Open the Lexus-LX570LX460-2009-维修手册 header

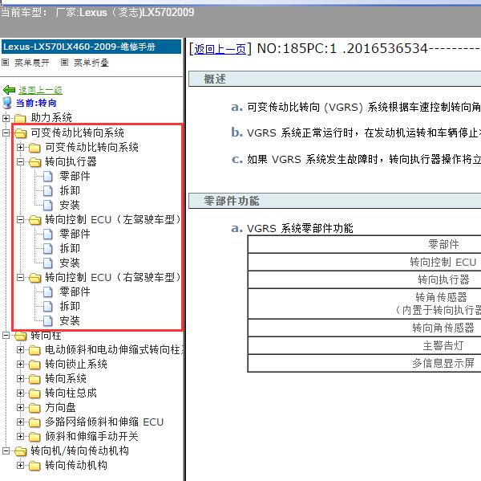91,47
